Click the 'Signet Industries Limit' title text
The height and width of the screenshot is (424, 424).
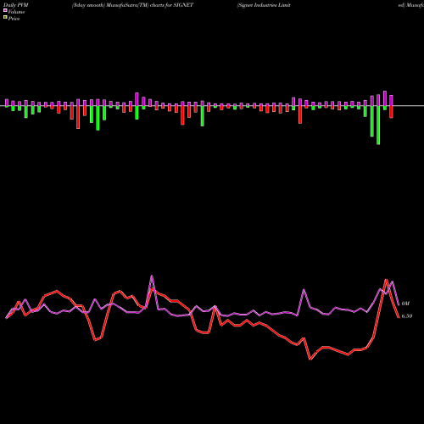(x=264, y=5)
